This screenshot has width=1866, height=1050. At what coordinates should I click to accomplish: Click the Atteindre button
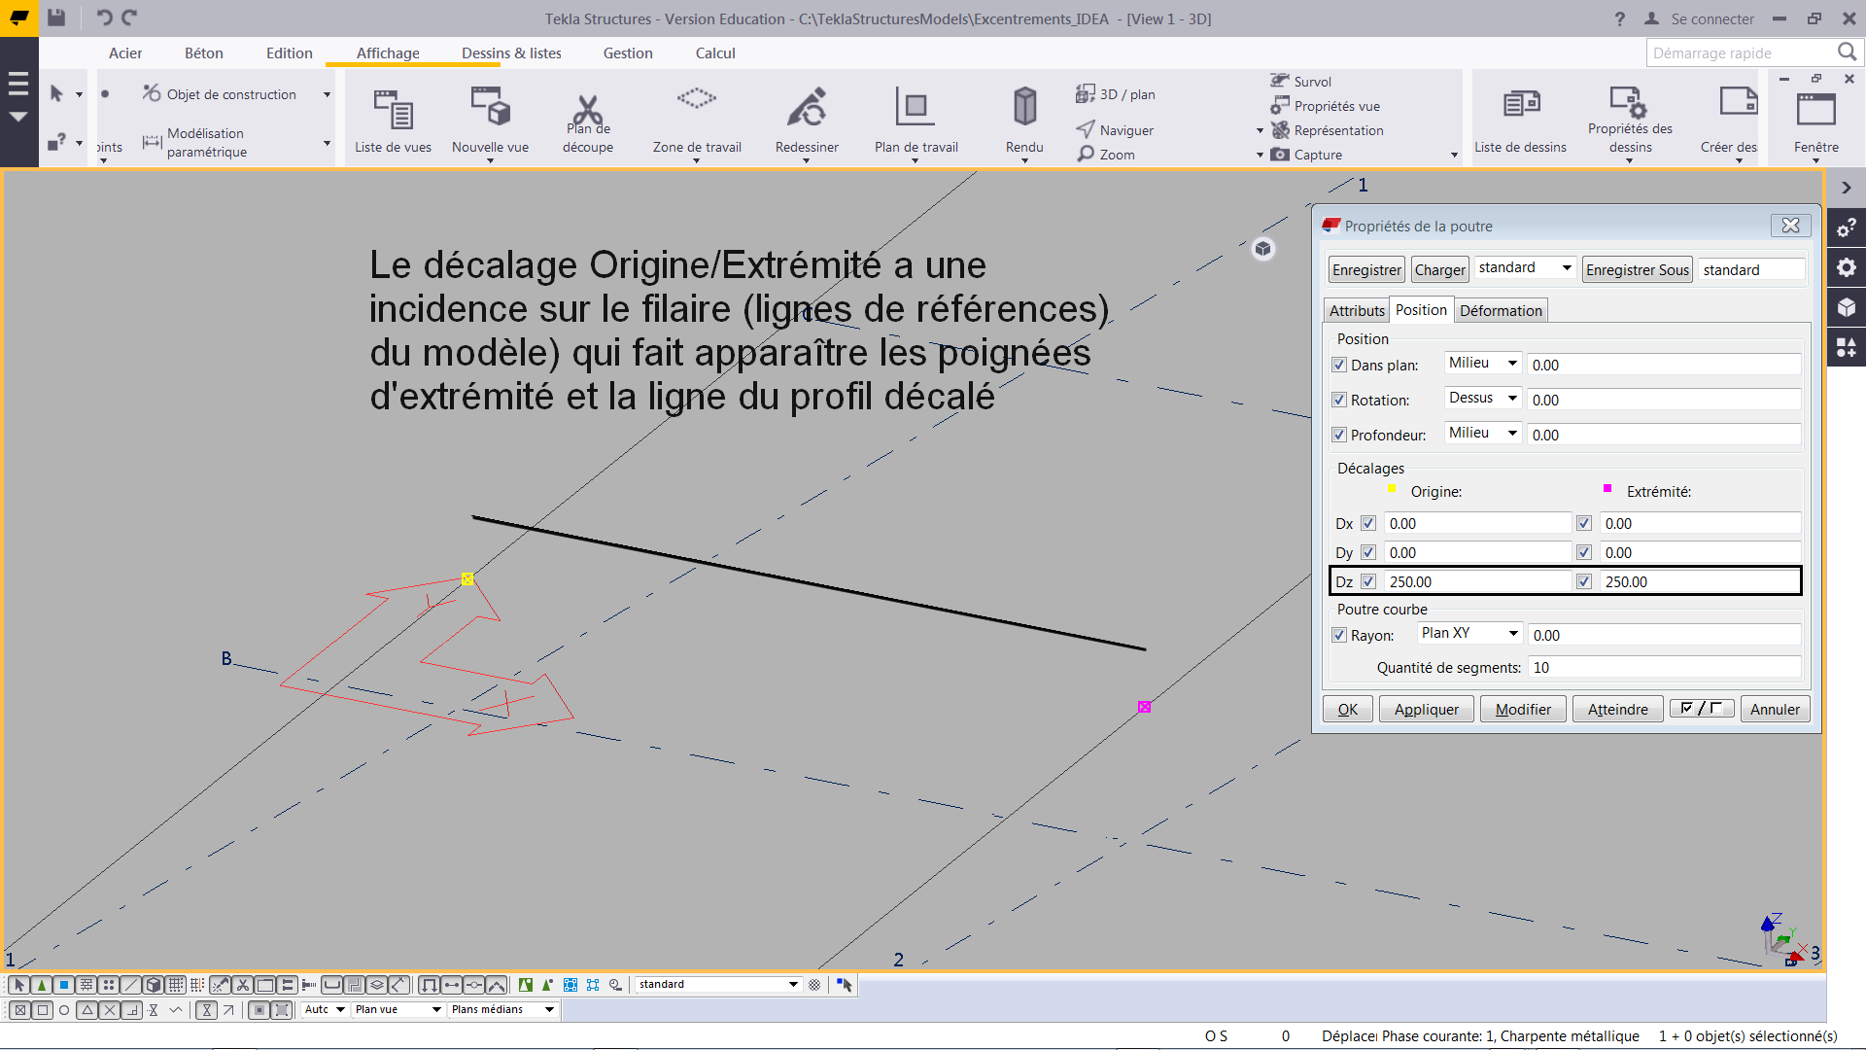click(x=1617, y=710)
